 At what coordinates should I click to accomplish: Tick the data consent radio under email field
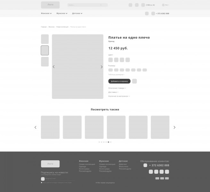42,183
